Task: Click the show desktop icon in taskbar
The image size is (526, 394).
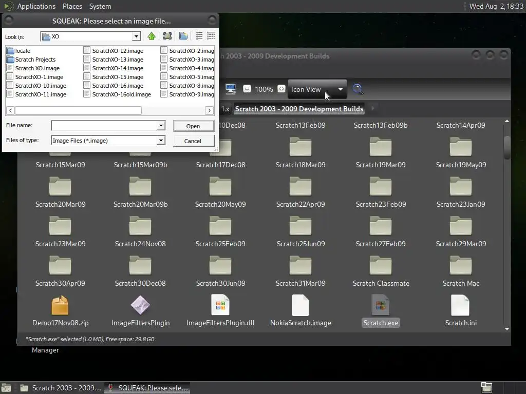Action: (6, 388)
